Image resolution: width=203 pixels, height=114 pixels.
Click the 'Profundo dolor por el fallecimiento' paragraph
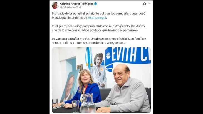point(98,16)
